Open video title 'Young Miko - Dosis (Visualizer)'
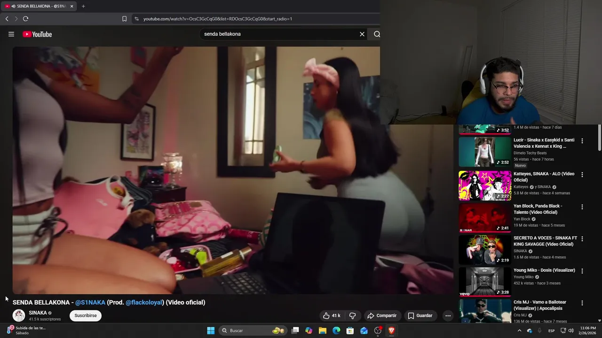Image resolution: width=602 pixels, height=338 pixels. 544,270
